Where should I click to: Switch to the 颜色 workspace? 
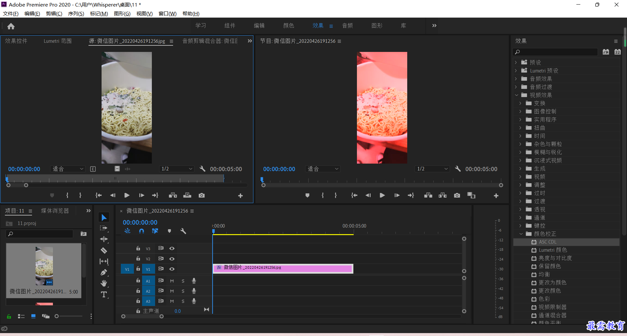[x=289, y=25]
